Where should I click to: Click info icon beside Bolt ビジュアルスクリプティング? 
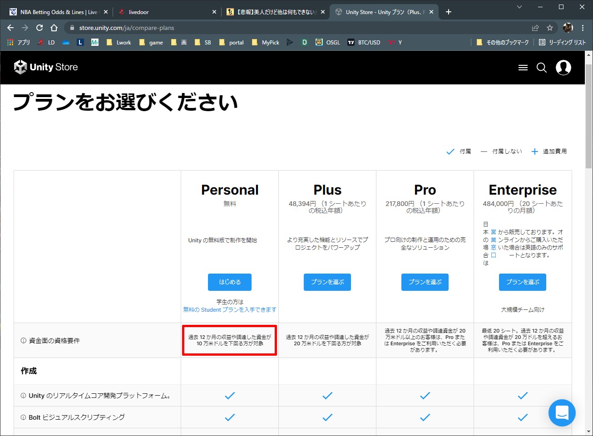(23, 417)
